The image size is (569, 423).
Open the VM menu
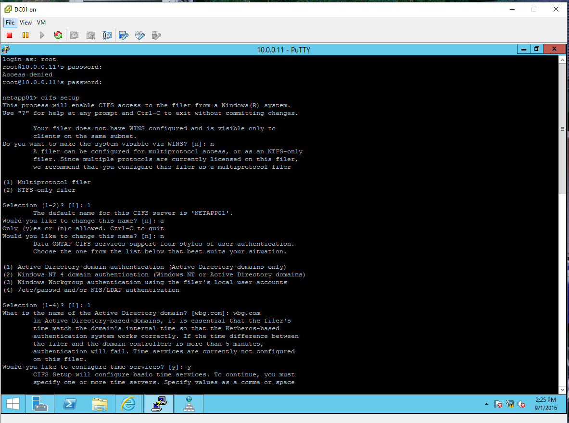[41, 23]
